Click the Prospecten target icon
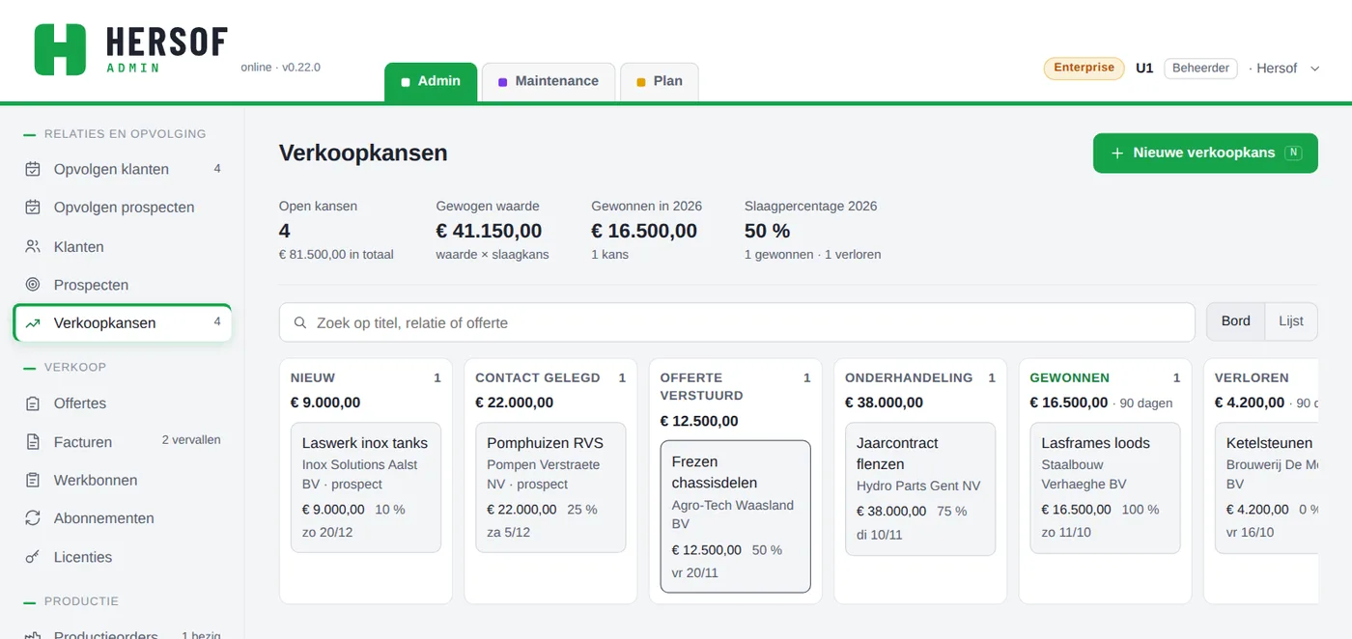Image resolution: width=1352 pixels, height=639 pixels. 33,285
